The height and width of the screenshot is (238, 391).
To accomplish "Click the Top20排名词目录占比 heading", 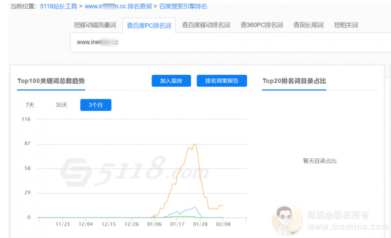I will pos(294,81).
